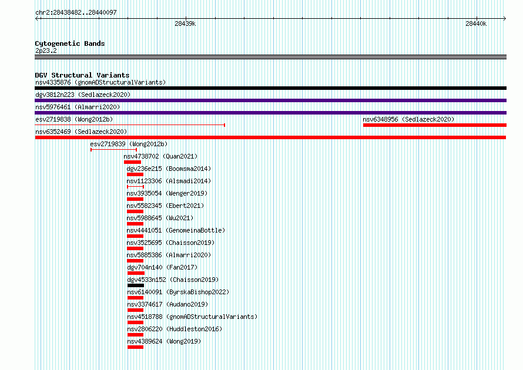The height and width of the screenshot is (370, 523).
Task: Open nsv5582345 (Ebert2021) label
Action: 165,206
